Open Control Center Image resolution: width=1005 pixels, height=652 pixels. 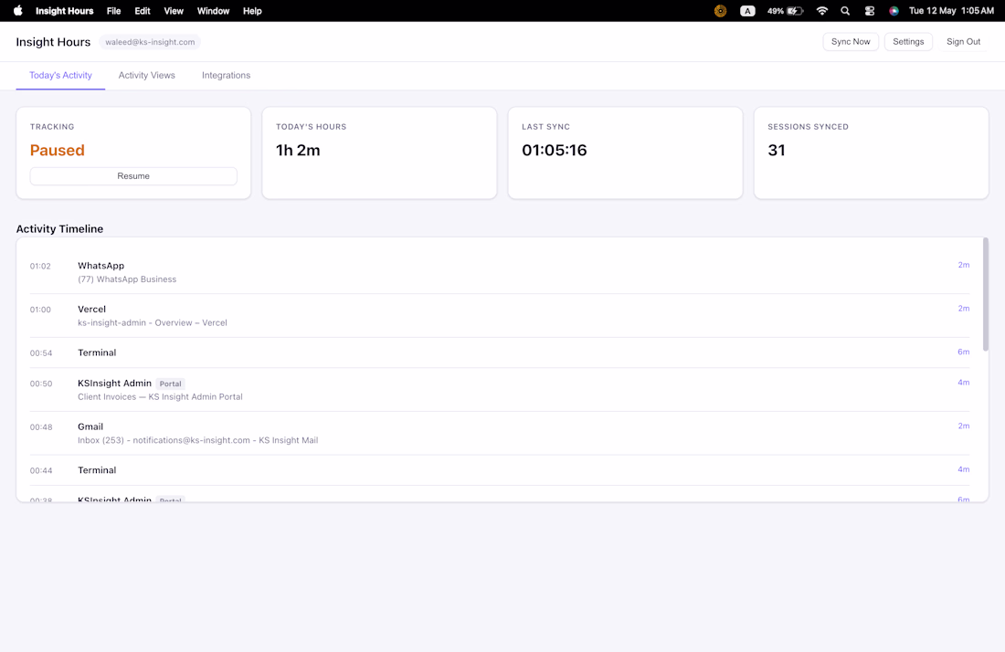[x=870, y=11]
